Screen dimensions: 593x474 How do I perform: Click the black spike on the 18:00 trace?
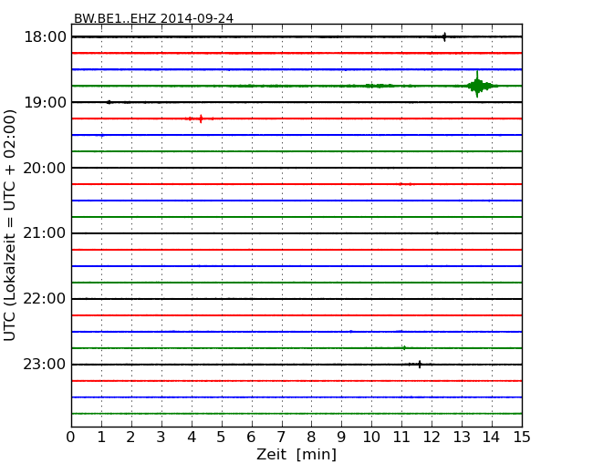444,36
